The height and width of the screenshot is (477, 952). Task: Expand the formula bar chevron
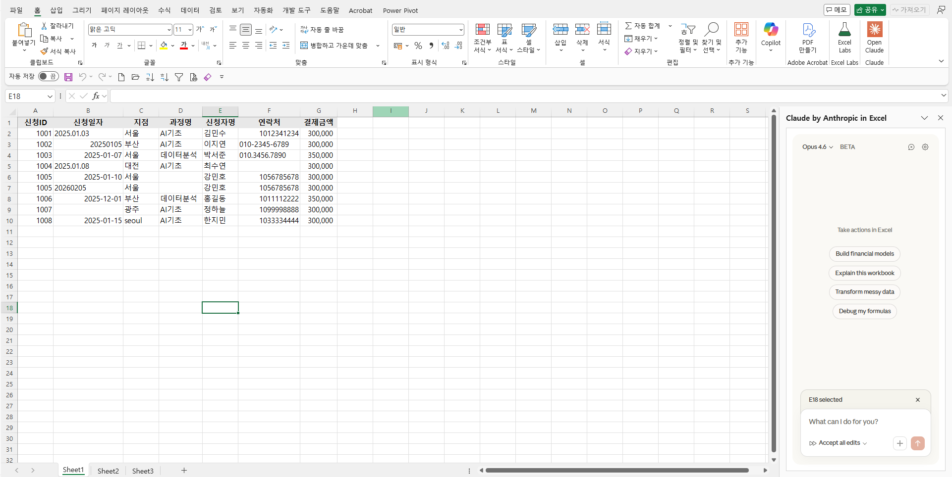(x=944, y=95)
